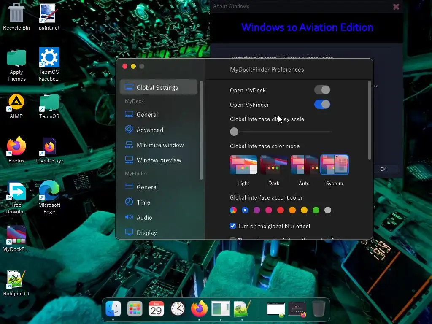432x324 pixels.
Task: Click the display scale slider handle
Action: (x=234, y=132)
